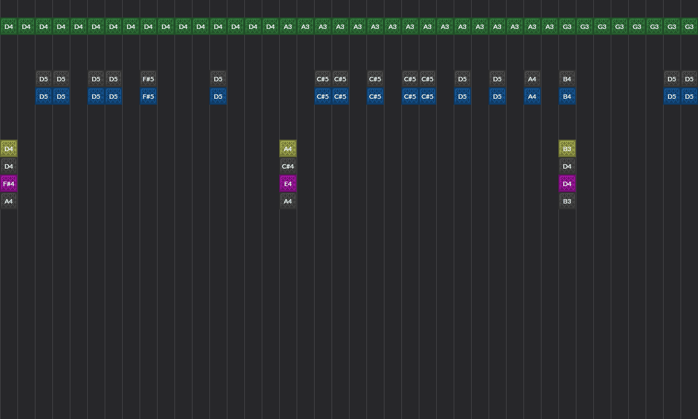The height and width of the screenshot is (419, 698).
Task: Click the olive B3 block in the right chord
Action: click(x=567, y=148)
